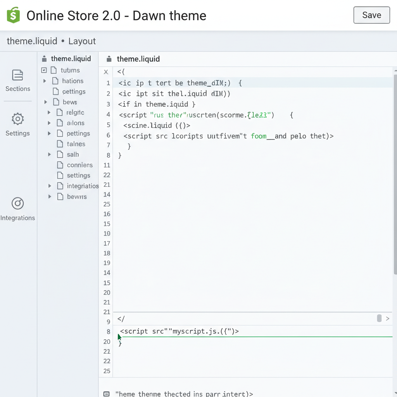The image size is (397, 397).
Task: Click code line '<scine.liquid ({)>'
Action: click(x=157, y=126)
